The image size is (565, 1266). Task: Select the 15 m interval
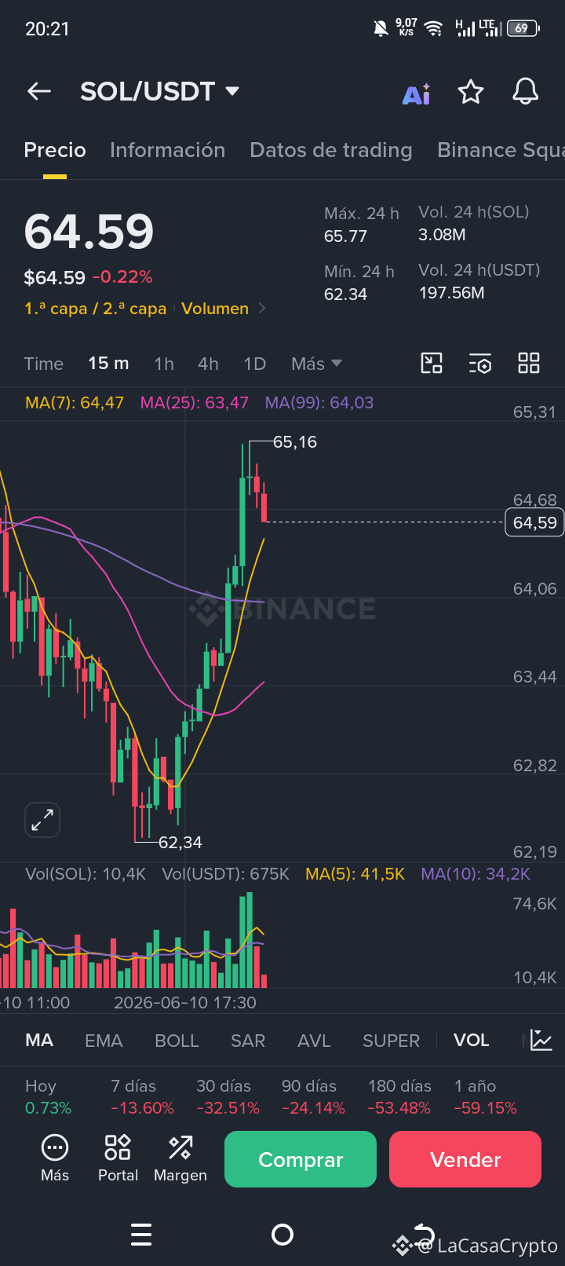click(108, 364)
